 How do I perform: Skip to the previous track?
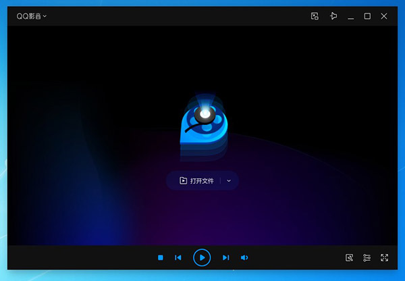coord(178,257)
